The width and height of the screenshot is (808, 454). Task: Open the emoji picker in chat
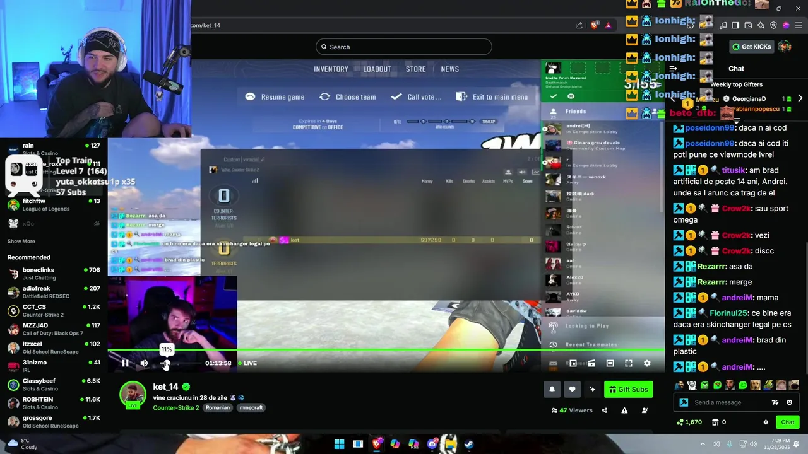[789, 402]
